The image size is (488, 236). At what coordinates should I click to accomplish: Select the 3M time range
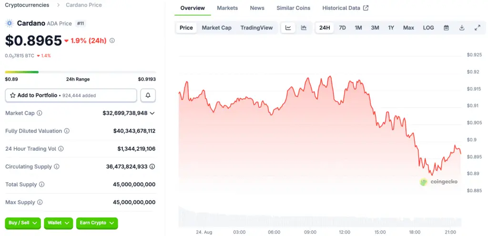point(375,28)
